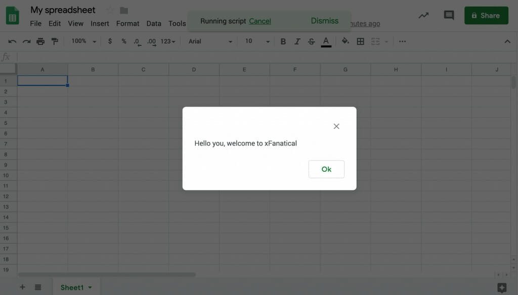
Task: Open the File menu
Action: (36, 23)
